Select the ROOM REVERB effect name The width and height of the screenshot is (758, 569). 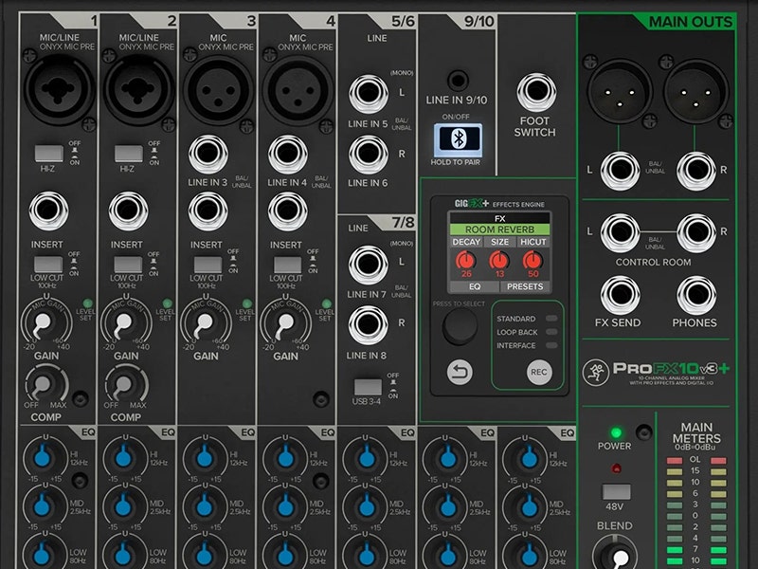pos(500,229)
